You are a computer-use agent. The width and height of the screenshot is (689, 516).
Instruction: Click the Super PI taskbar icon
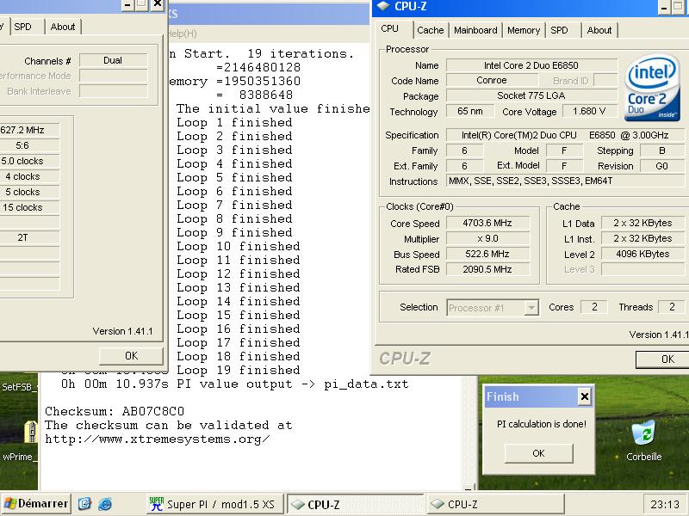point(157,504)
